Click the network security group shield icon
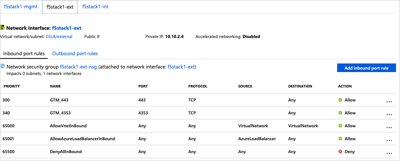Image resolution: width=400 pixels, height=161 pixels. point(3,66)
